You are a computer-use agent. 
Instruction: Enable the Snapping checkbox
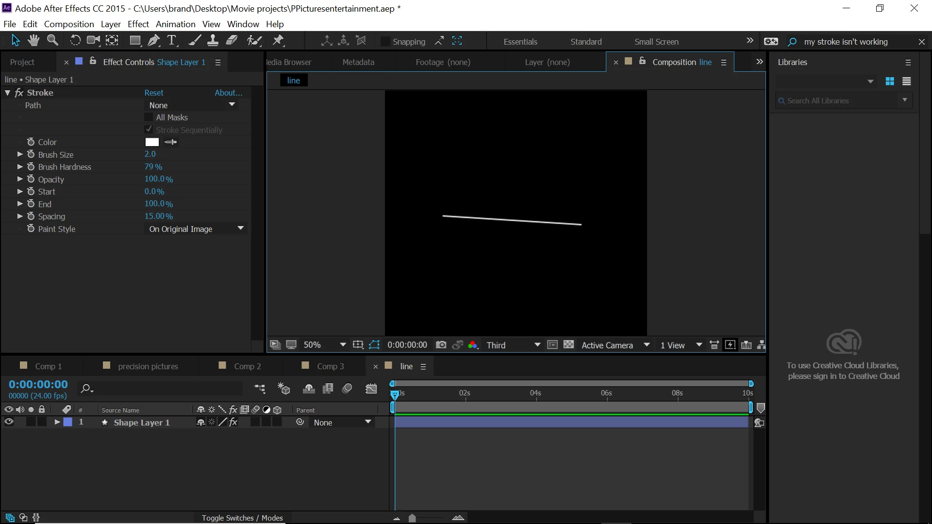pos(385,42)
